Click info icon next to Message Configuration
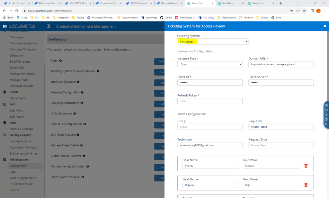Image resolution: width=329 pixels, height=198 pixels. click(x=82, y=92)
